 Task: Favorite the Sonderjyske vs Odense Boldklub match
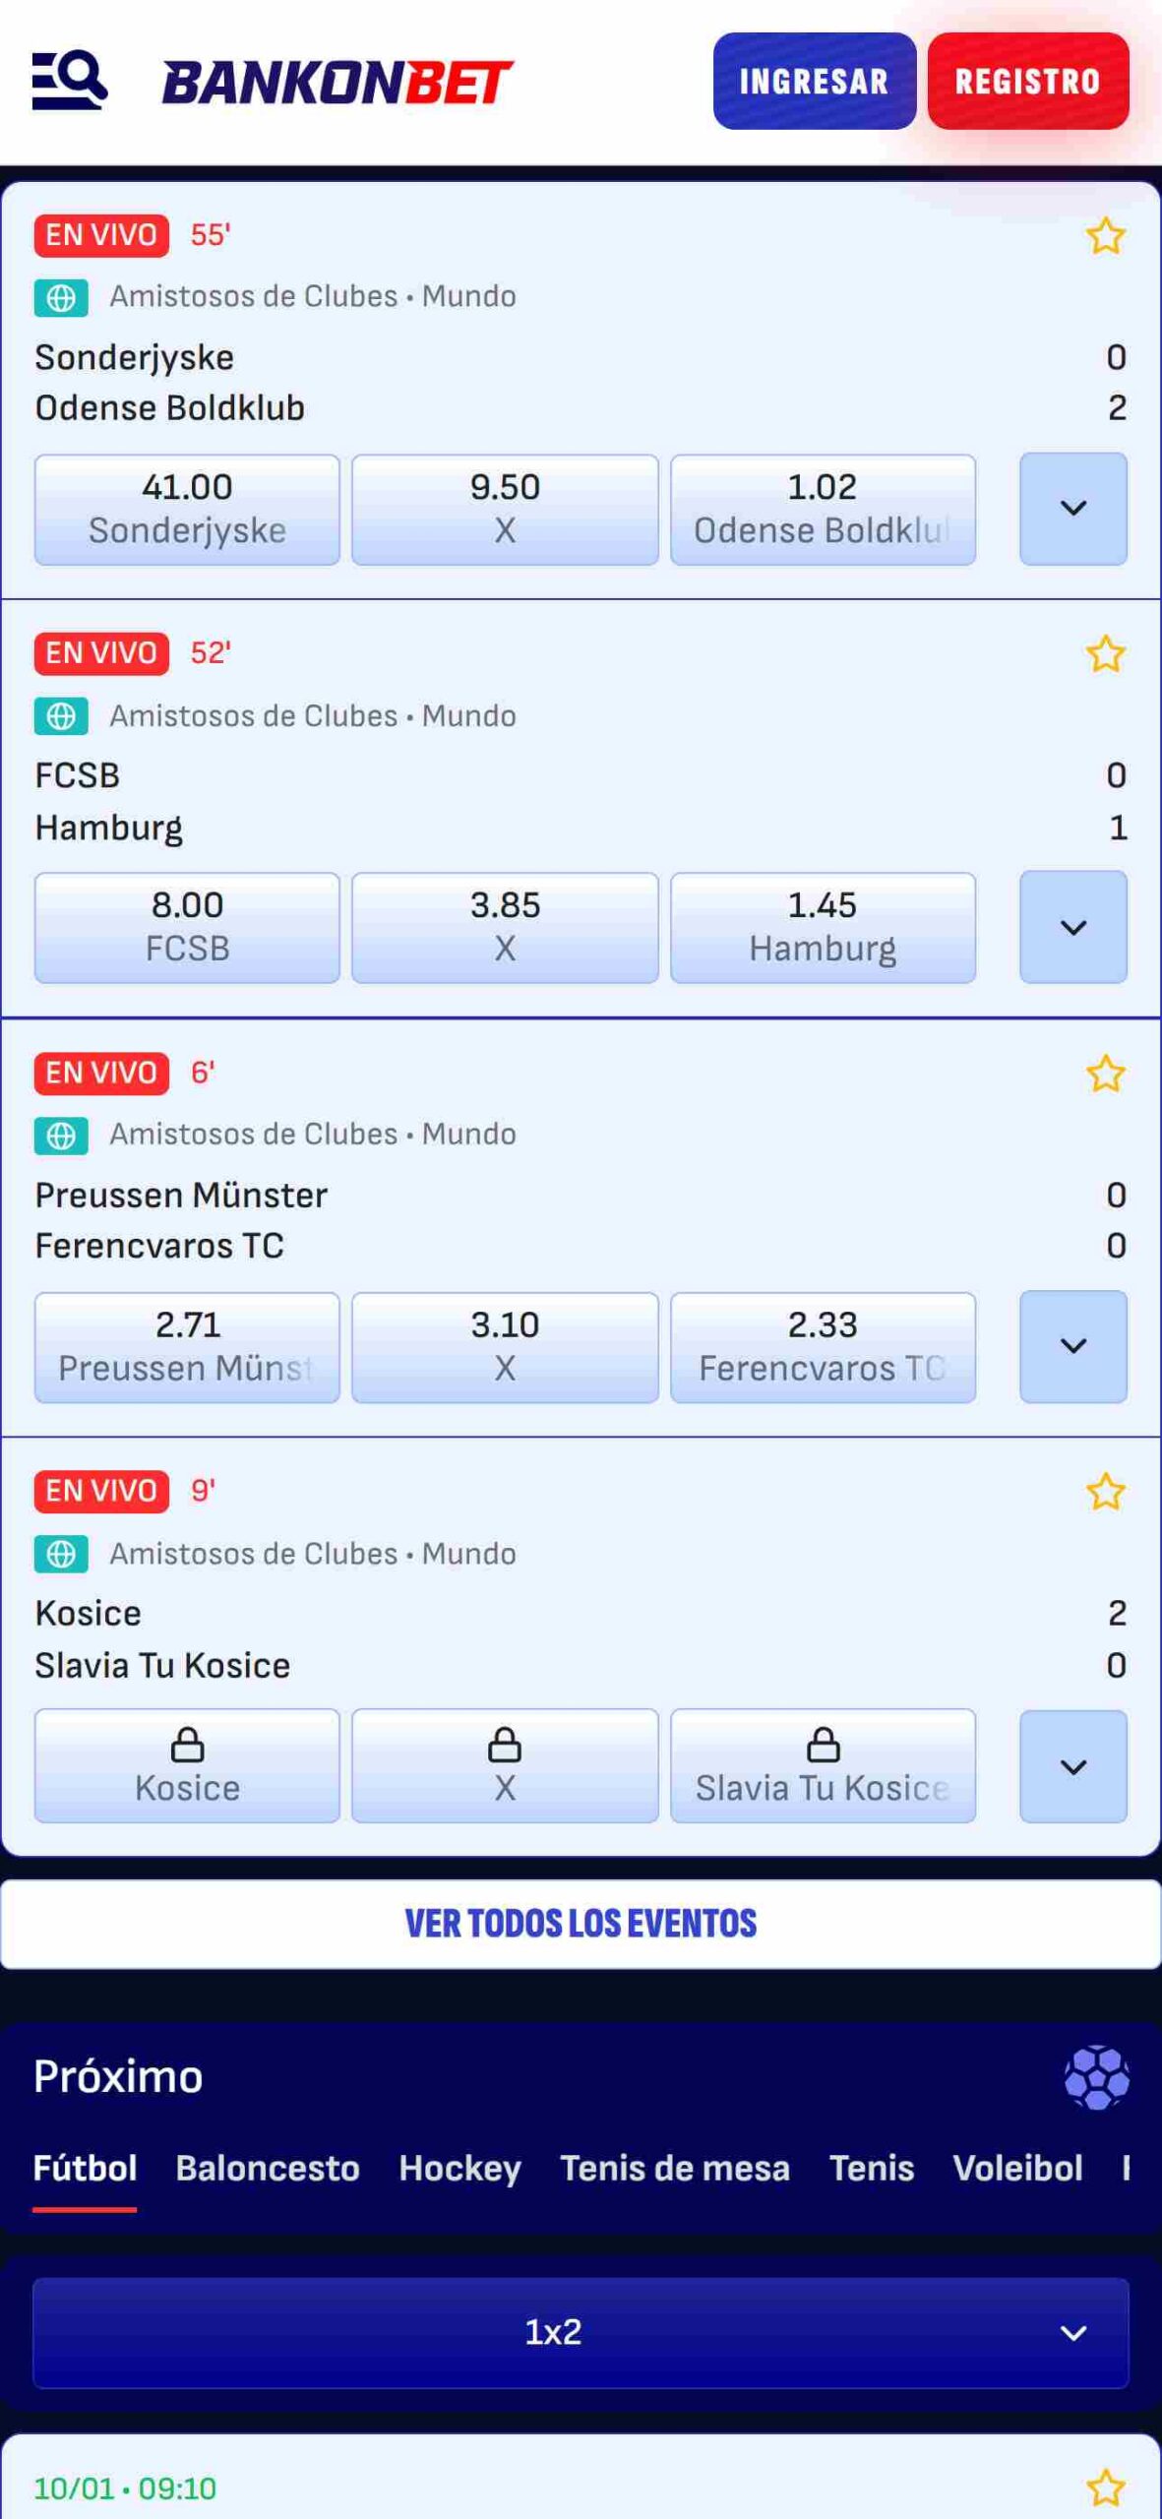tap(1105, 236)
